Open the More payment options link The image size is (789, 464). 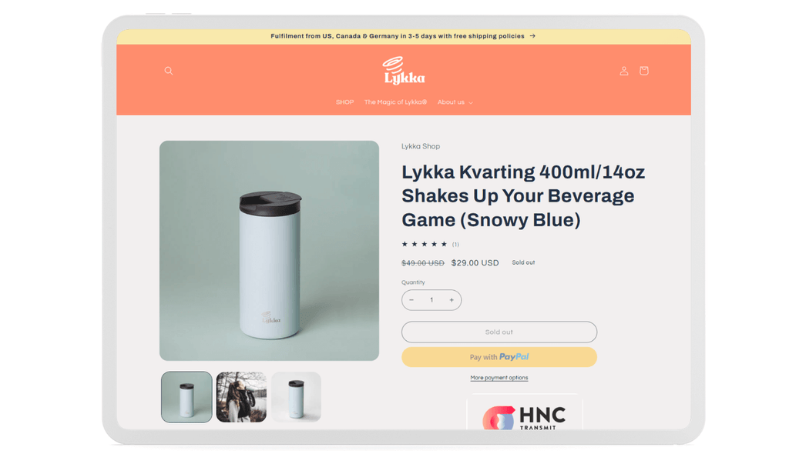pyautogui.click(x=499, y=378)
